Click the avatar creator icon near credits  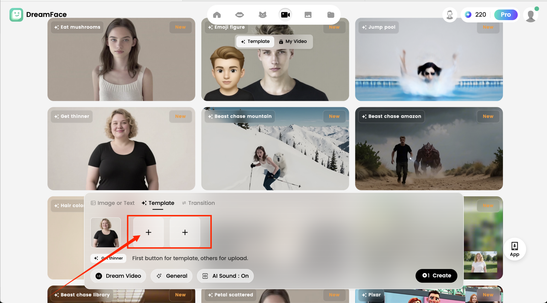450,15
